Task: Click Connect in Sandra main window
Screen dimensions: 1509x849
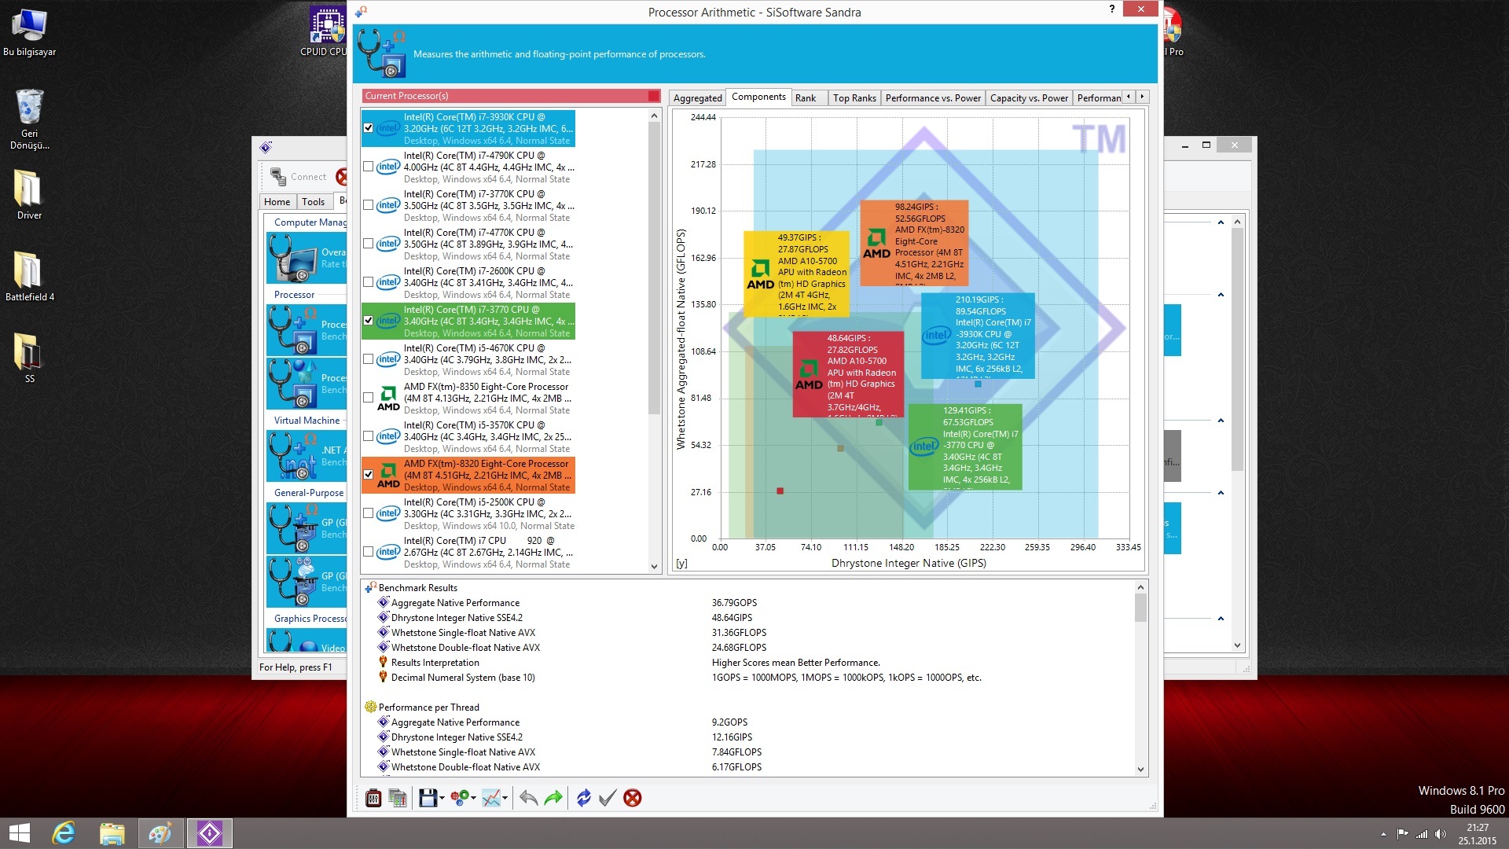Action: (x=299, y=177)
